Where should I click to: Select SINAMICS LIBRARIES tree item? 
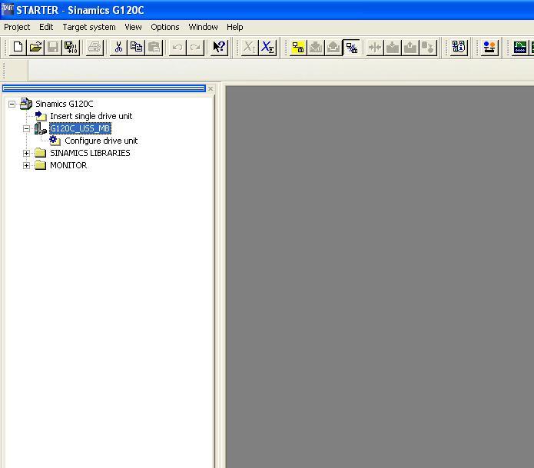click(x=90, y=153)
